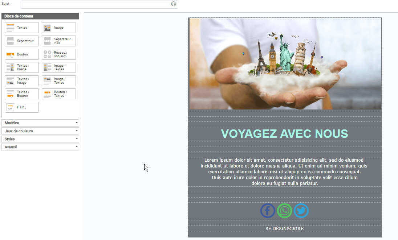The width and height of the screenshot is (398, 240).
Task: Click the Twitter icon in the email
Action: (301, 211)
